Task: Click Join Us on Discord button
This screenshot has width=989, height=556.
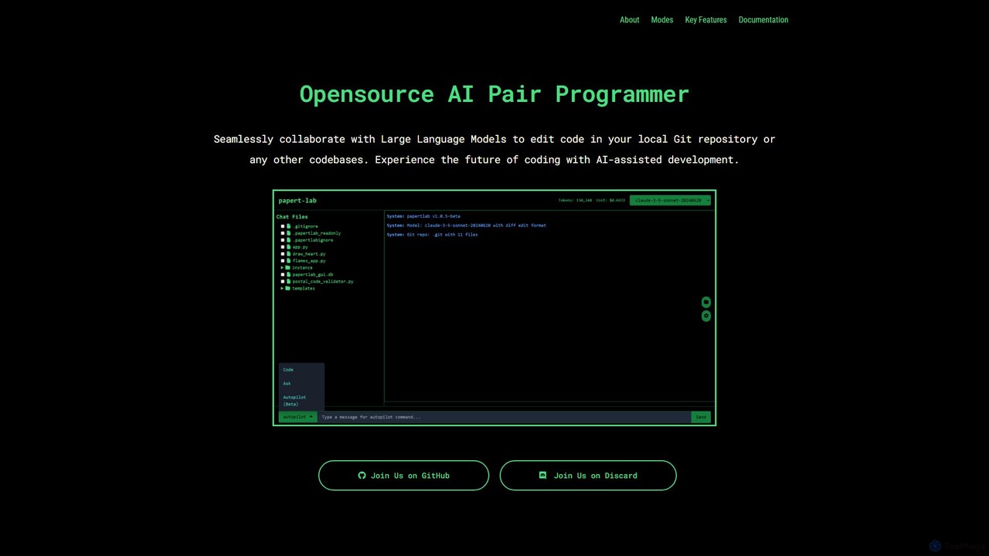Action: click(x=588, y=476)
